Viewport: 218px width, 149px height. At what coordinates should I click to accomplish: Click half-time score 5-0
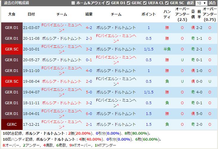(x=199, y=114)
